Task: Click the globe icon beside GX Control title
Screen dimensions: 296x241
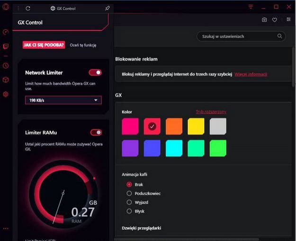Action: 53,9
